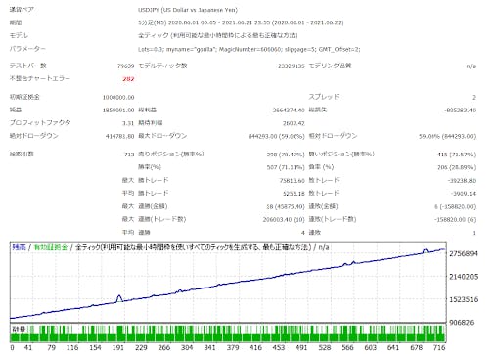501x354 pixels.
Task: Click the balance curve spike near trade 191
Action: 119,297
